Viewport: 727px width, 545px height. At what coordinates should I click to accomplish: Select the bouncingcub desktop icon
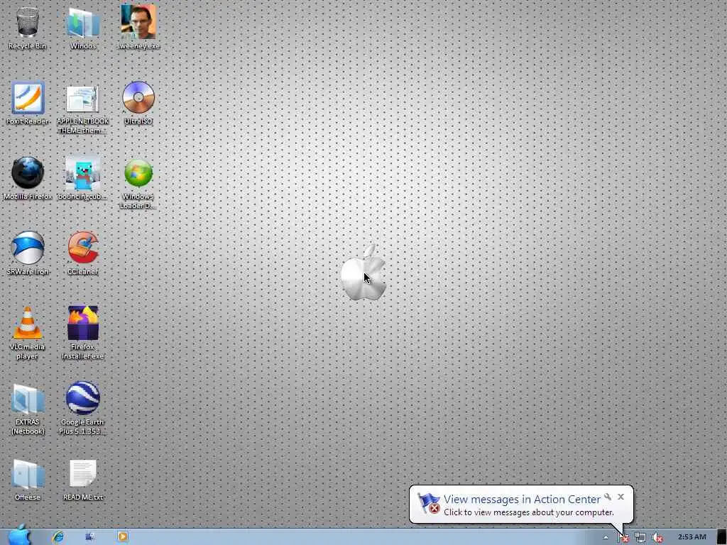[x=82, y=178]
